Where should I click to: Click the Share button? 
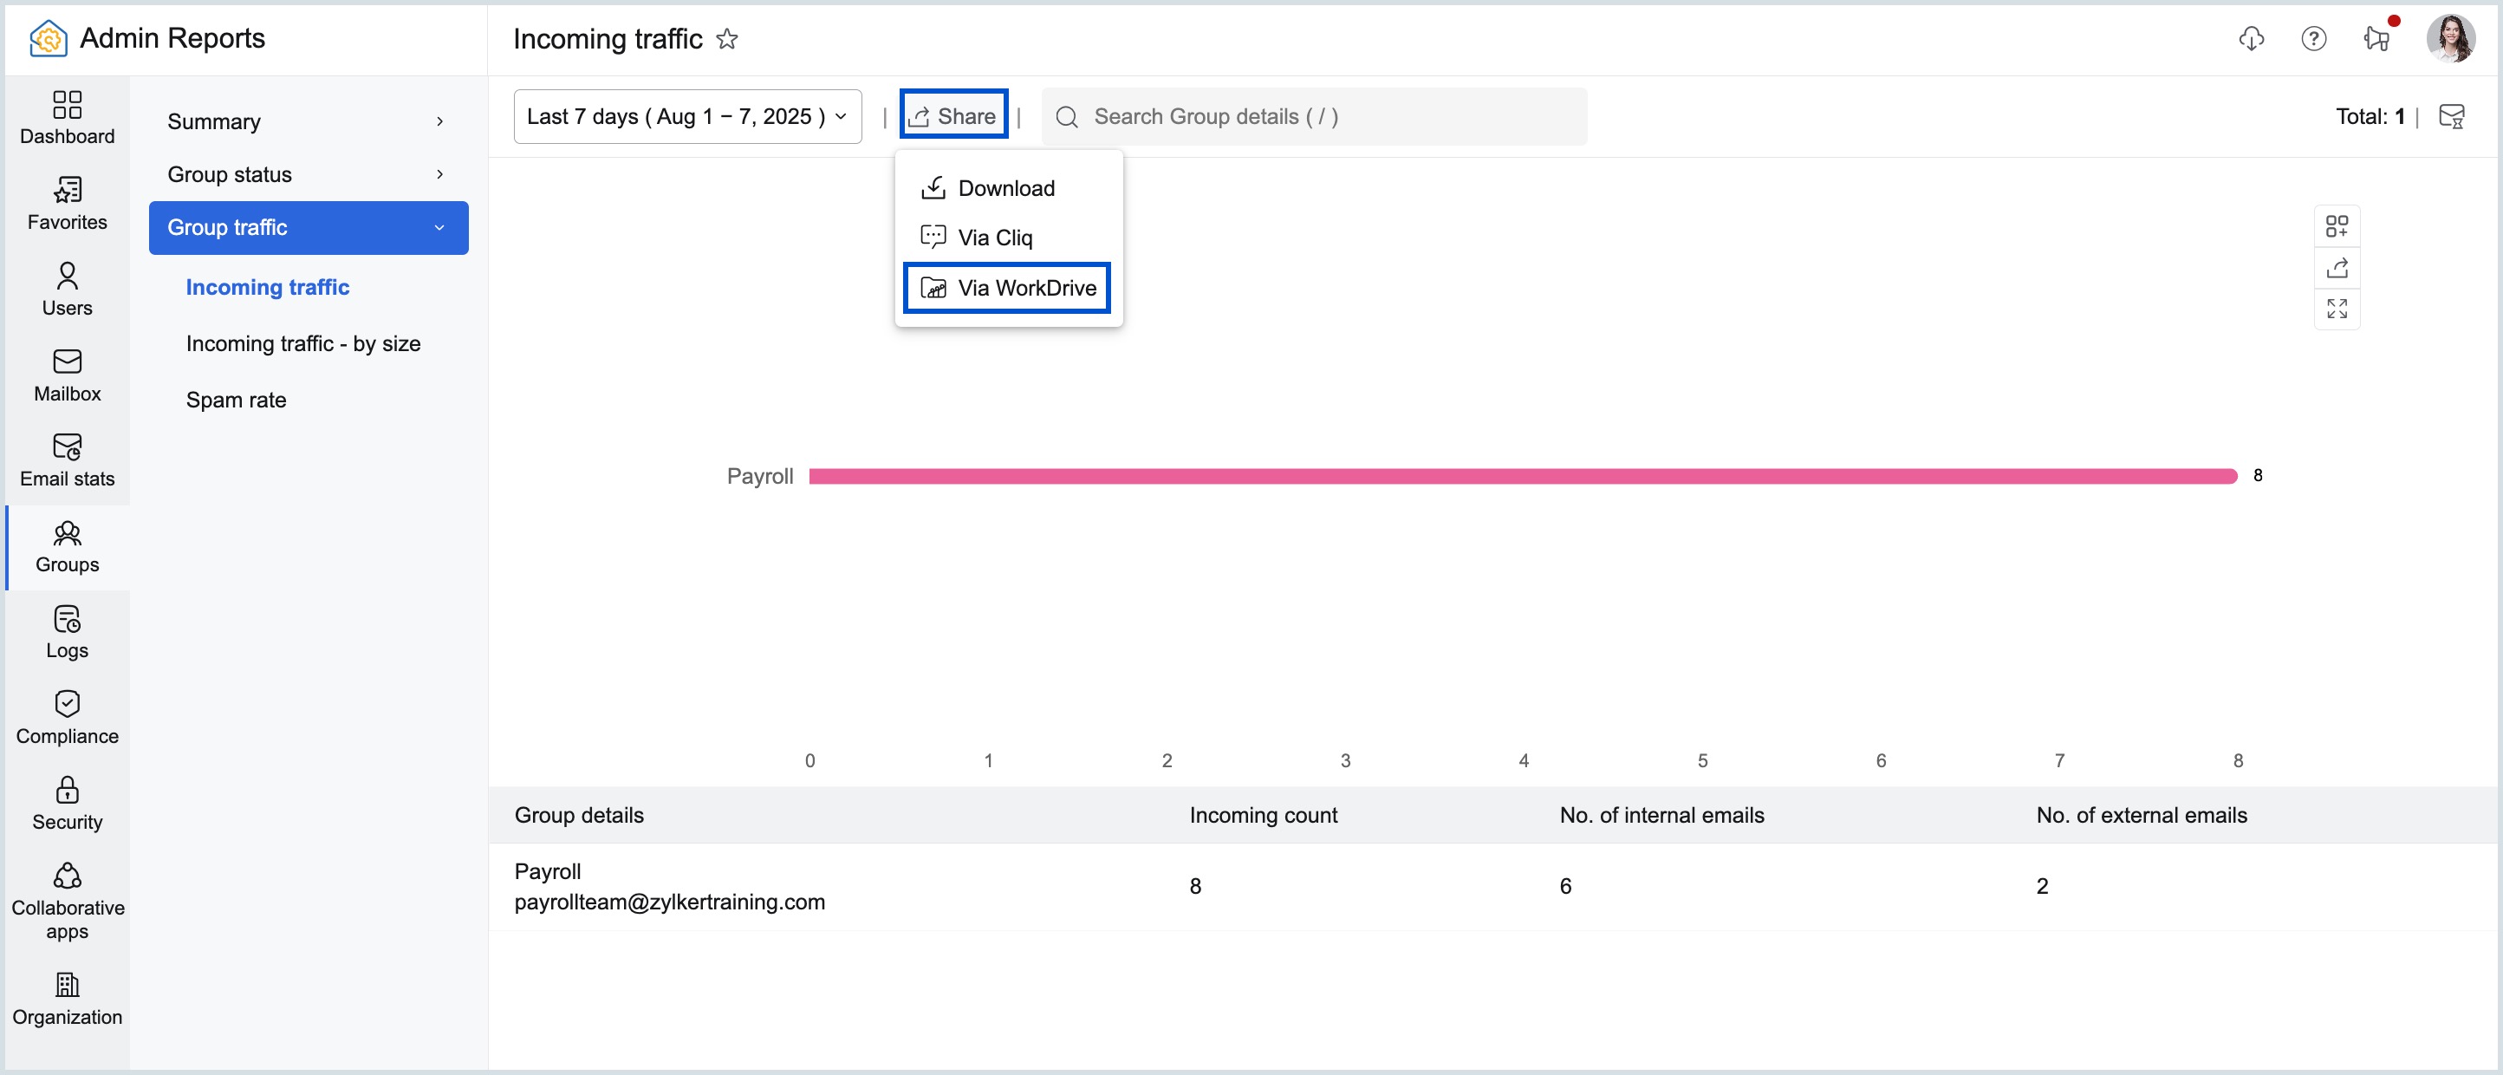953,115
